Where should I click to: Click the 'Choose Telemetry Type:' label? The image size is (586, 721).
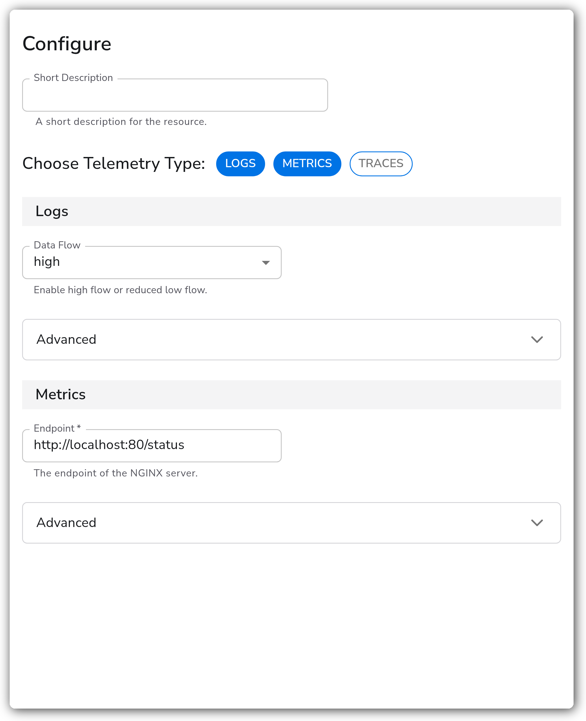tap(114, 164)
